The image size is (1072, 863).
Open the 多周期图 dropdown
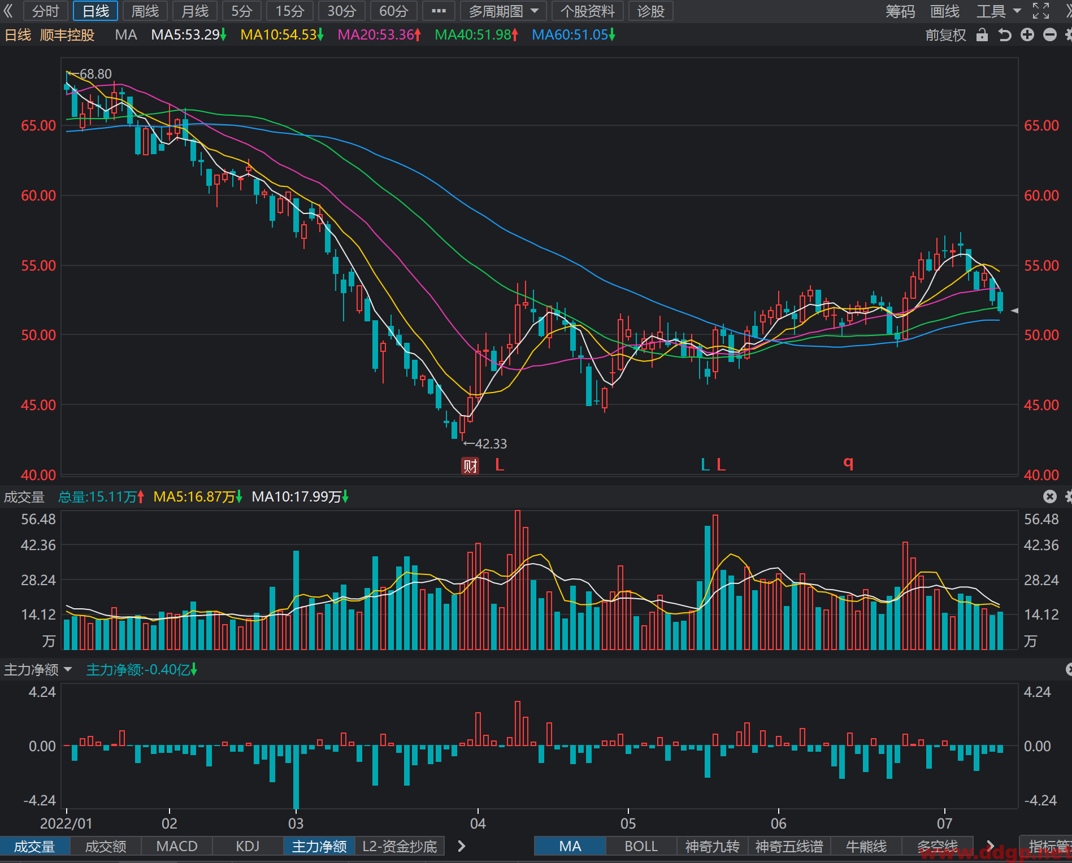click(x=504, y=11)
